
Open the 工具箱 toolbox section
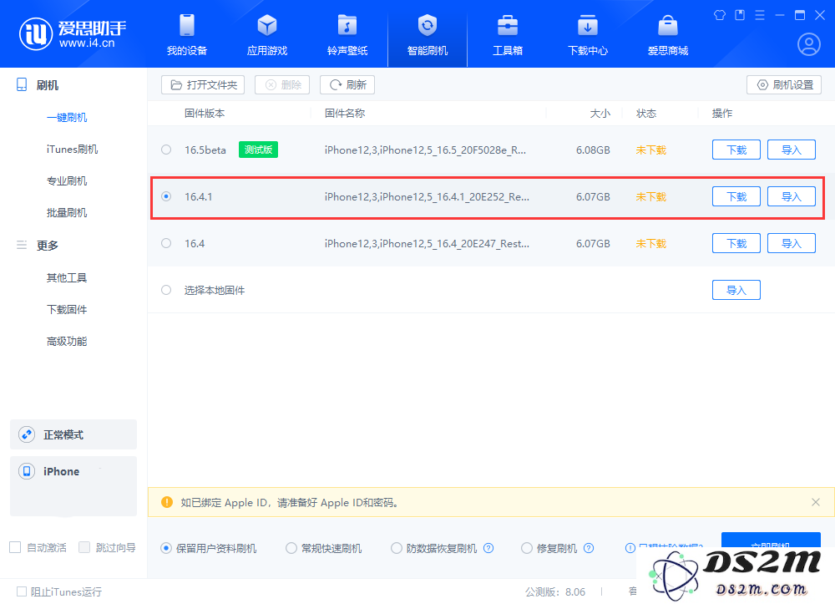tap(508, 34)
